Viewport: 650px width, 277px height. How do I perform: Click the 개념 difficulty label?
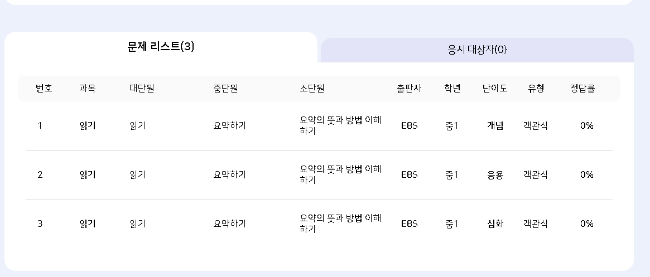click(x=495, y=126)
